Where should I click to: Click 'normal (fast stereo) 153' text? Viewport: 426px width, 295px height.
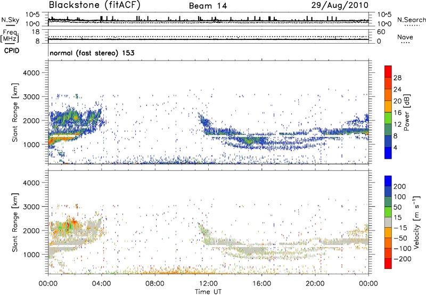(92, 53)
